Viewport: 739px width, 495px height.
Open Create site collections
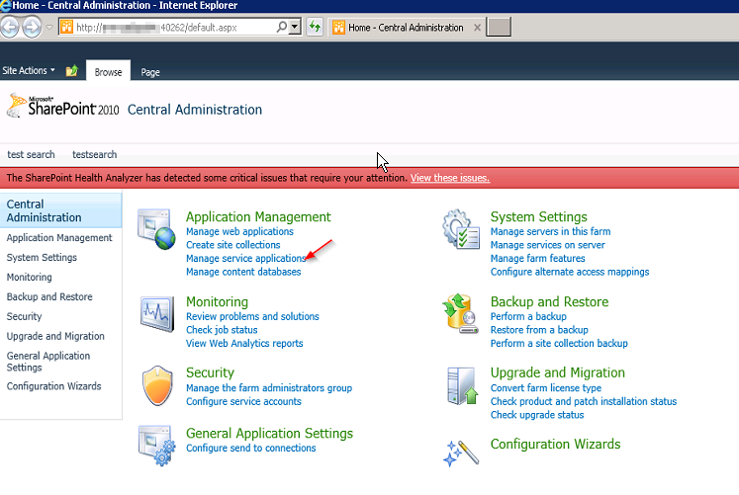coord(232,245)
